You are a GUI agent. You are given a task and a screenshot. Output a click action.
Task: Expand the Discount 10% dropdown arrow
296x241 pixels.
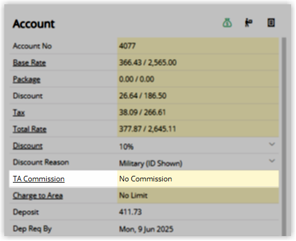pyautogui.click(x=272, y=144)
